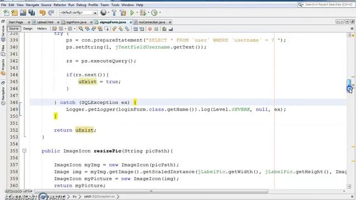Switch to the myConnection.java tab

(152, 22)
